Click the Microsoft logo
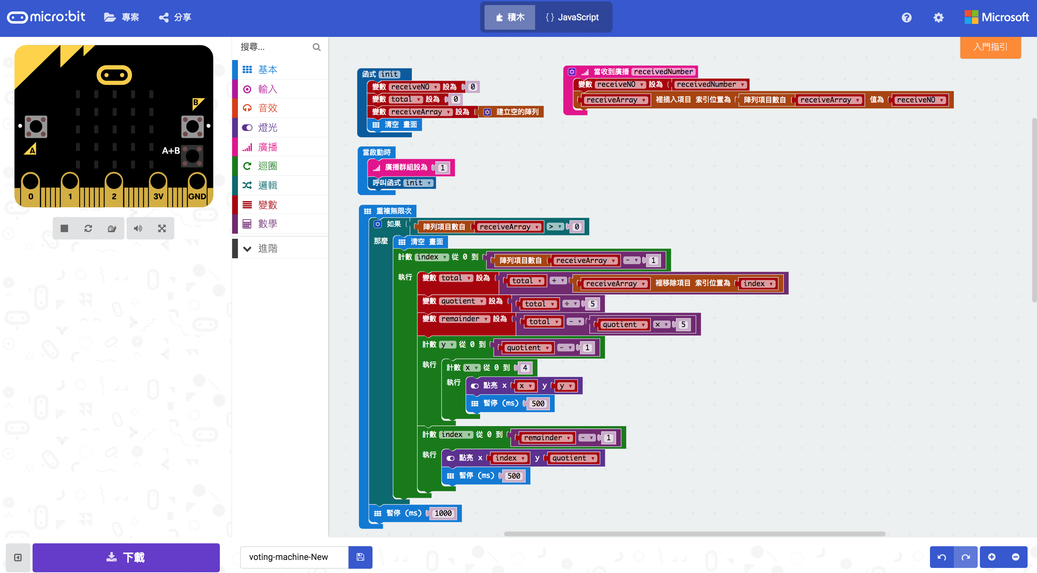The image size is (1037, 573). [x=997, y=17]
